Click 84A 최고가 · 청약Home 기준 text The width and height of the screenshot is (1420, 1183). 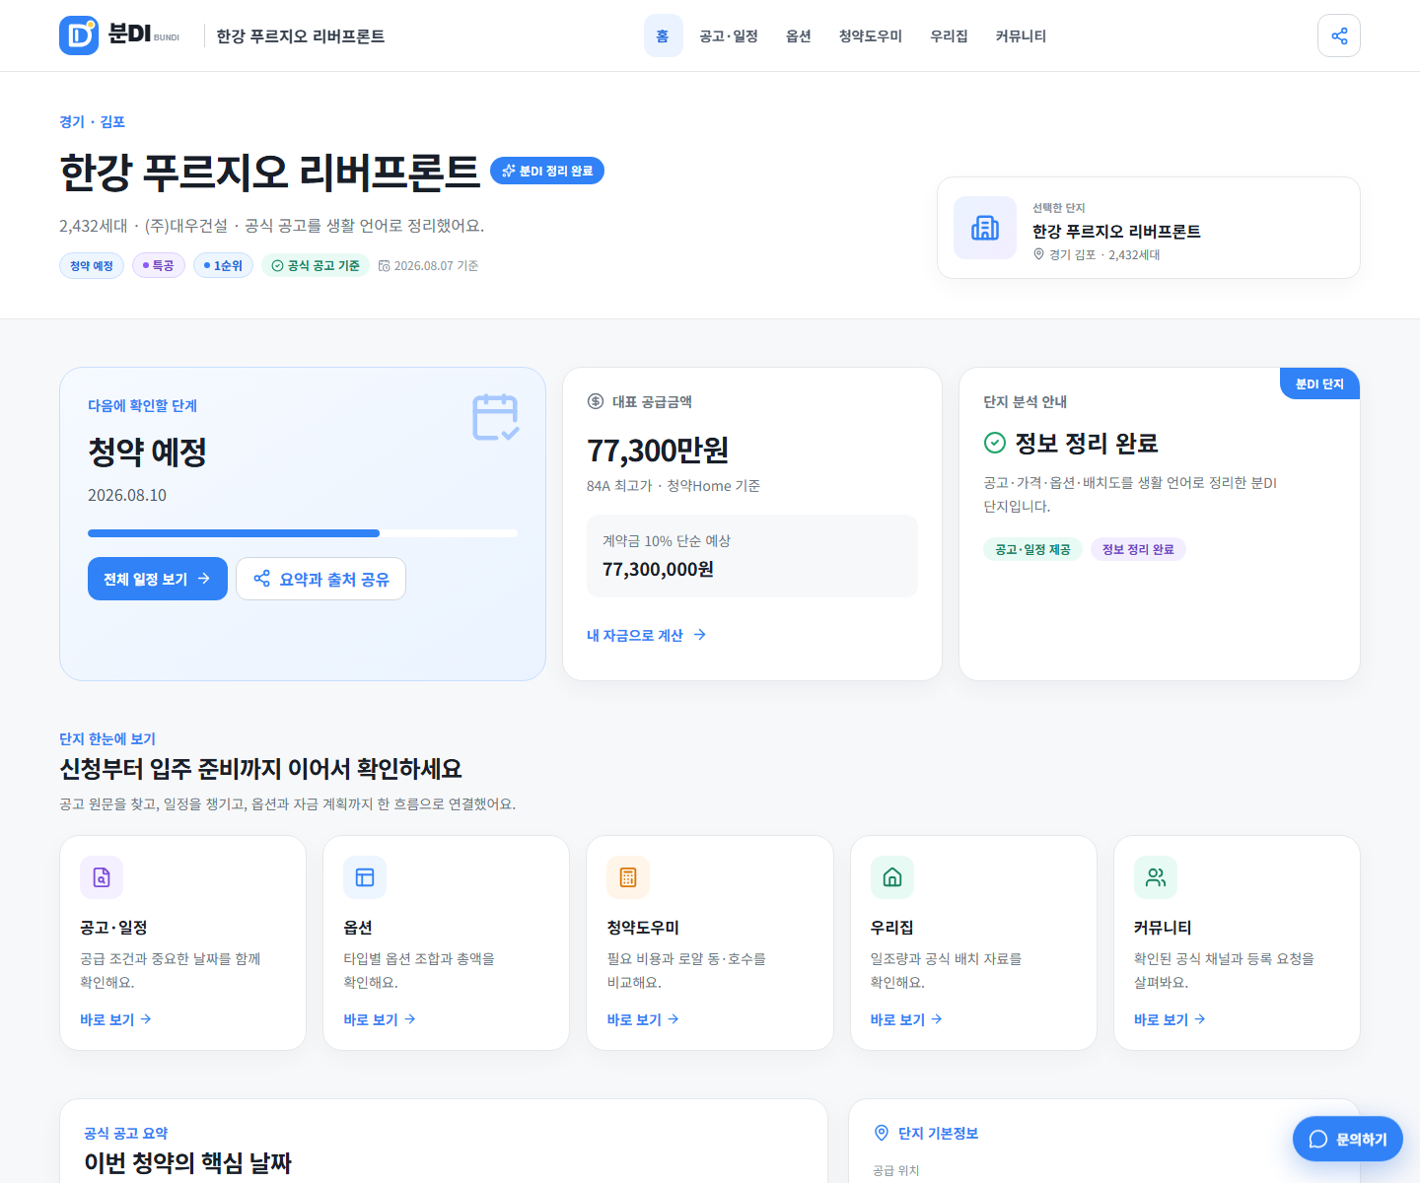click(674, 486)
